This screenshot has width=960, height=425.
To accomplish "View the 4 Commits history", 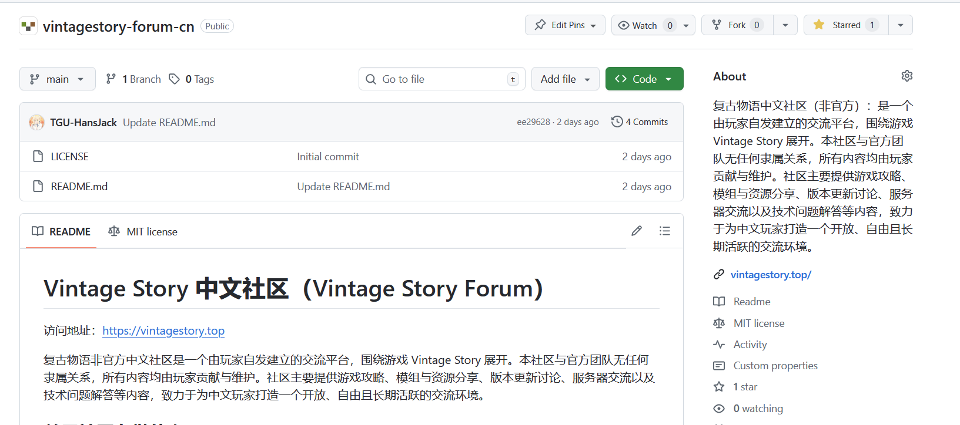I will (x=640, y=122).
